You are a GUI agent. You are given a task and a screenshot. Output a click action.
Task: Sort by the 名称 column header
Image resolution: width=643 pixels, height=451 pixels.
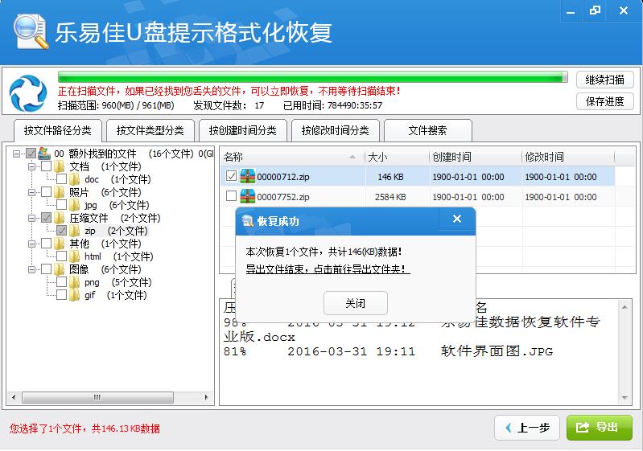(x=292, y=157)
